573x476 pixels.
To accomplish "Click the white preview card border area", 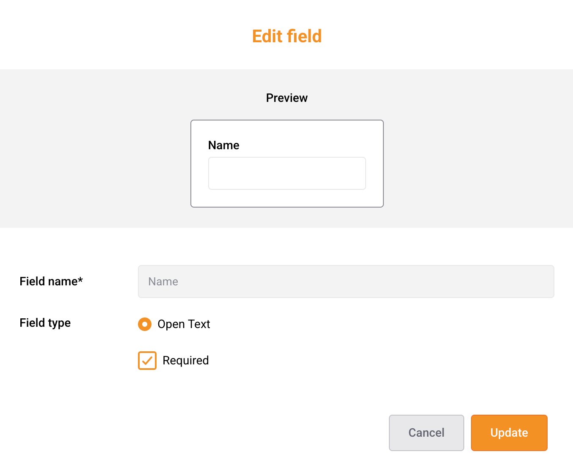I will click(x=288, y=199).
